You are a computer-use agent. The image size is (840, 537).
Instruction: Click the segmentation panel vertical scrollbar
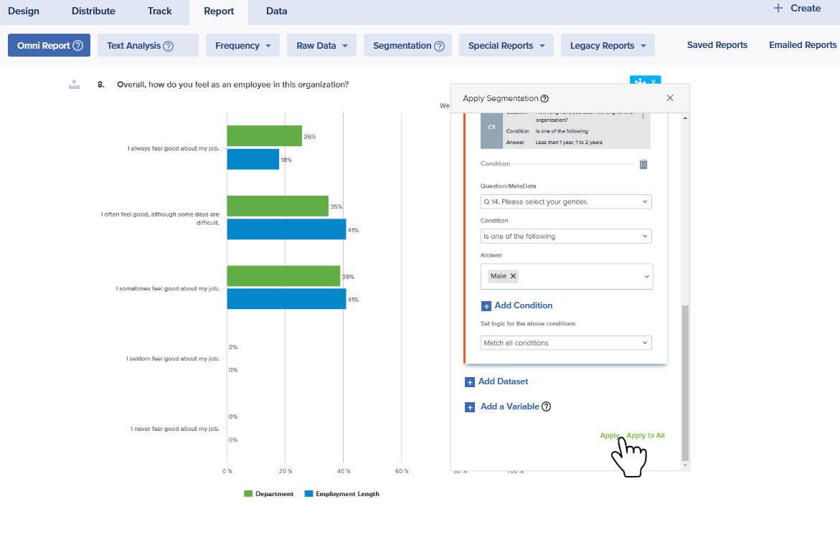coord(684,380)
